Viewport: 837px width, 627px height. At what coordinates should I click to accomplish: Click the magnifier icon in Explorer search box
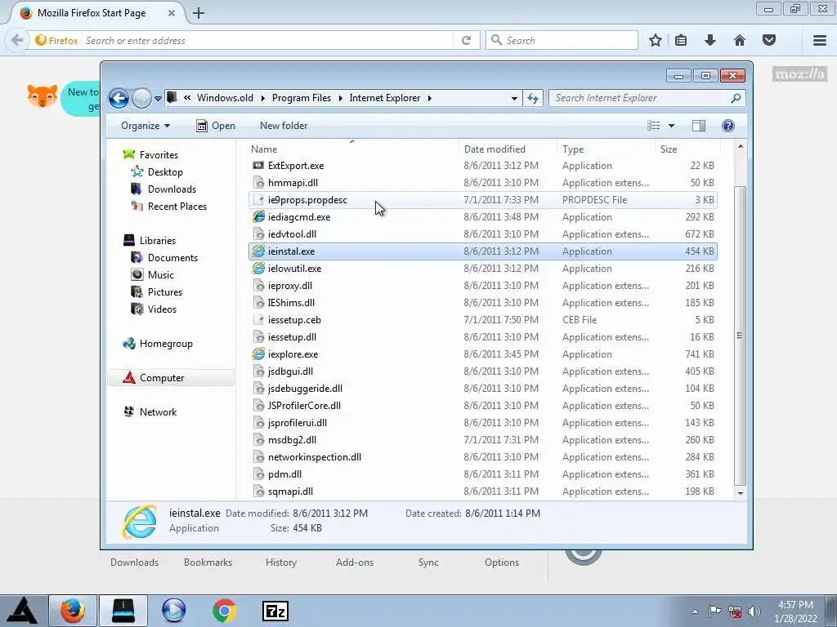tap(736, 98)
